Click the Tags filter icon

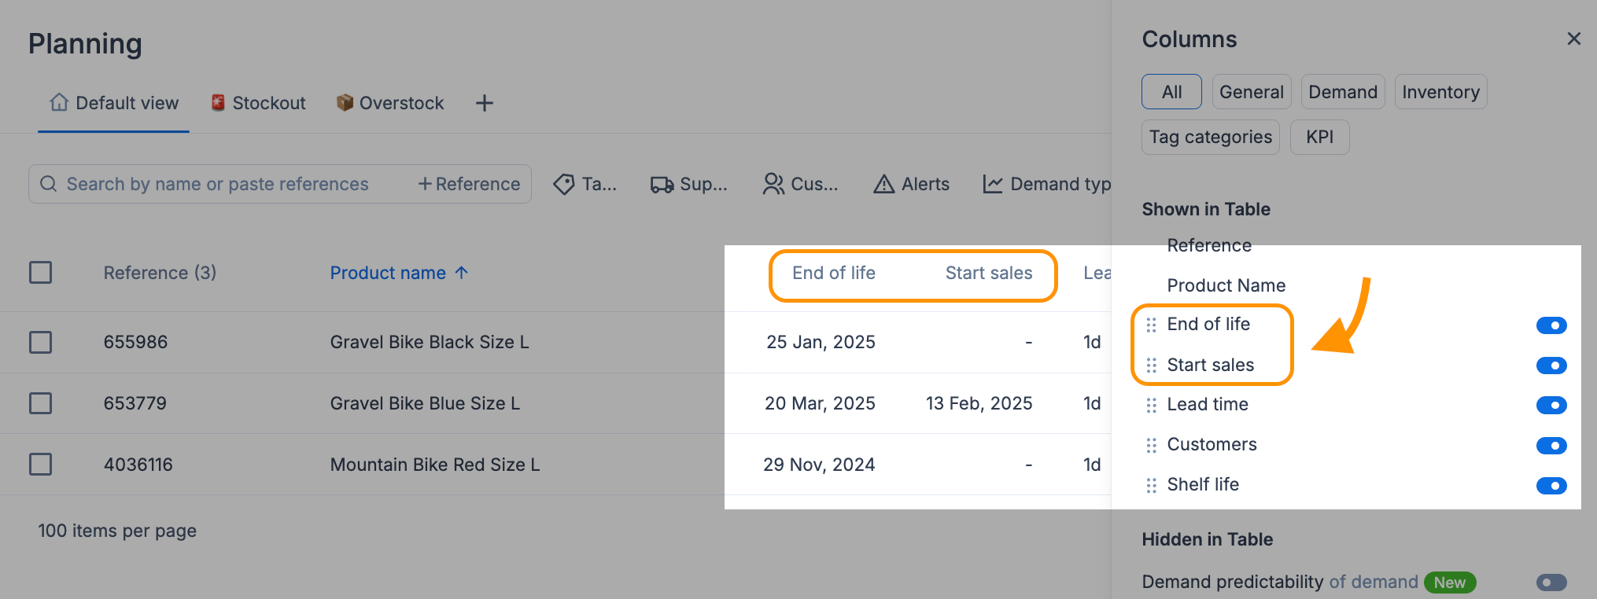564,184
